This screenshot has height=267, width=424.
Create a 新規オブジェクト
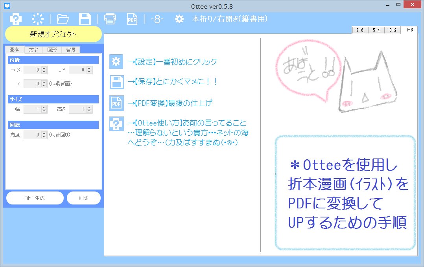(x=53, y=34)
